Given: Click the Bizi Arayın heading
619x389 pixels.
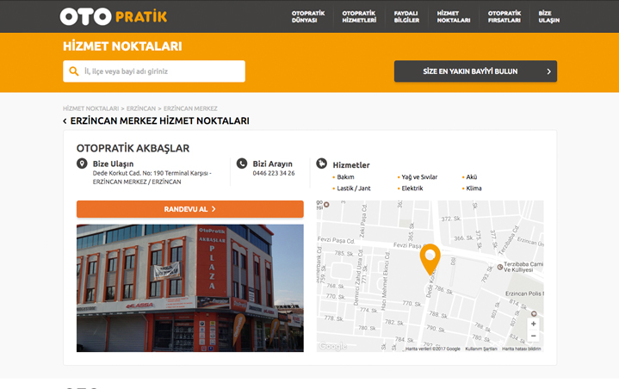Looking at the screenshot, I should tap(272, 164).
